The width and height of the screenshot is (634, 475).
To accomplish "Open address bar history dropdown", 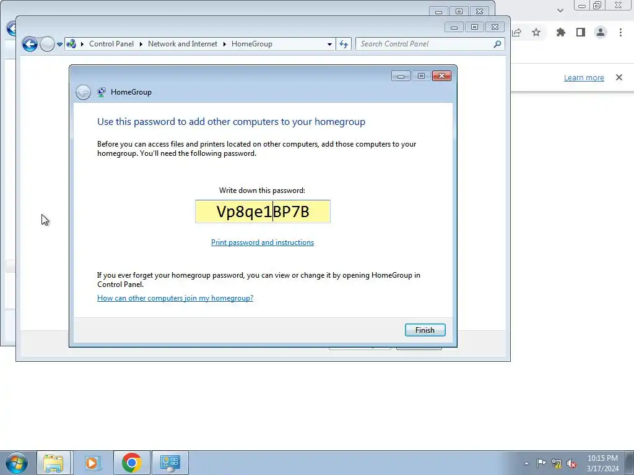I will point(329,44).
